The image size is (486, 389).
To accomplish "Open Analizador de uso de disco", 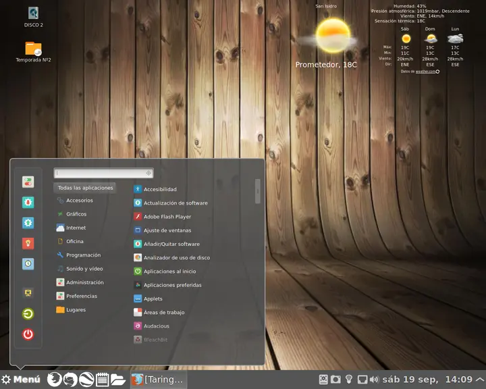I will pyautogui.click(x=171, y=257).
